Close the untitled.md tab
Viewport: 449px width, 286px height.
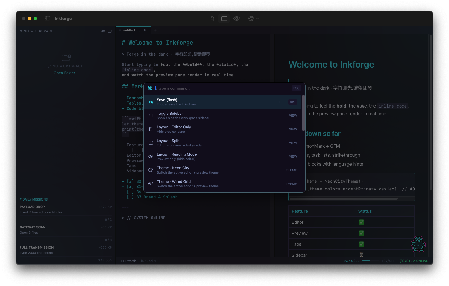pyautogui.click(x=145, y=30)
